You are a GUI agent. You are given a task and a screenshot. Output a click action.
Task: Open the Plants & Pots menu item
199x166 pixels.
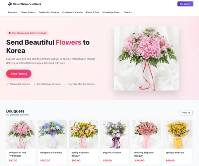click(93, 12)
